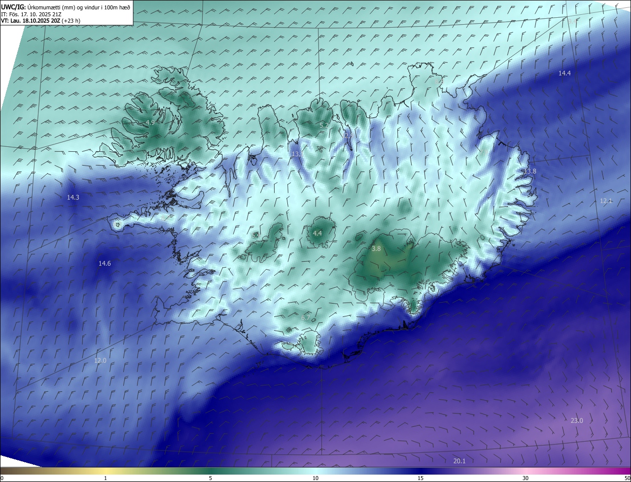The height and width of the screenshot is (482, 631).
Task: Click the '1' tick on the color scale
Action: click(x=105, y=478)
